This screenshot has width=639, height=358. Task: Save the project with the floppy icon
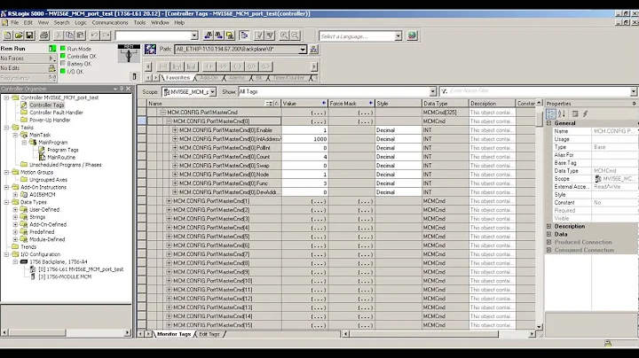[x=29, y=35]
